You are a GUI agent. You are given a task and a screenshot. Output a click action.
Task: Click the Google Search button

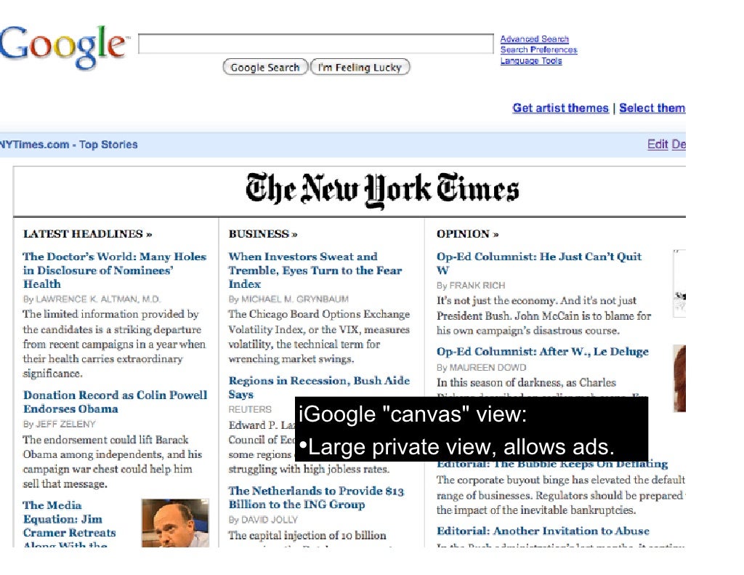[x=265, y=68]
